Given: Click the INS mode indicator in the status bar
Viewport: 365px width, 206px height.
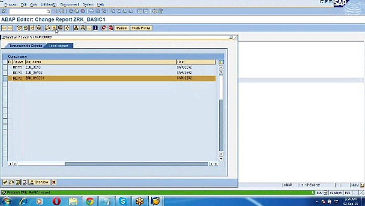Looking at the screenshot, I should tap(347, 193).
